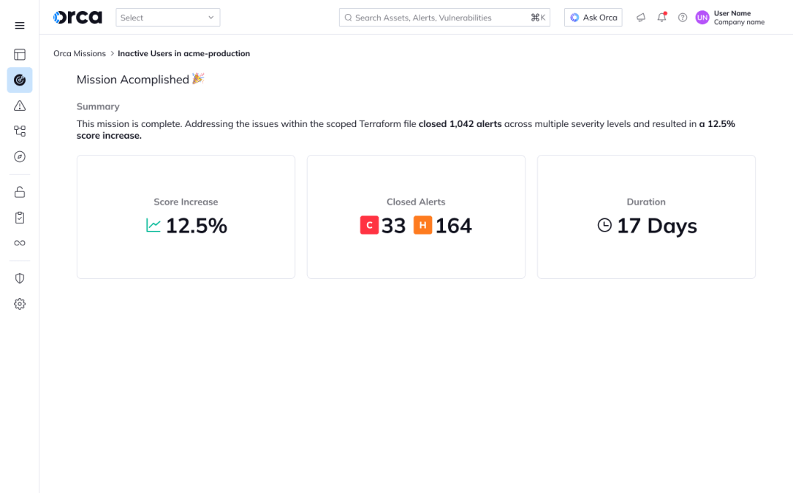Click the announcements megaphone icon

[641, 17]
